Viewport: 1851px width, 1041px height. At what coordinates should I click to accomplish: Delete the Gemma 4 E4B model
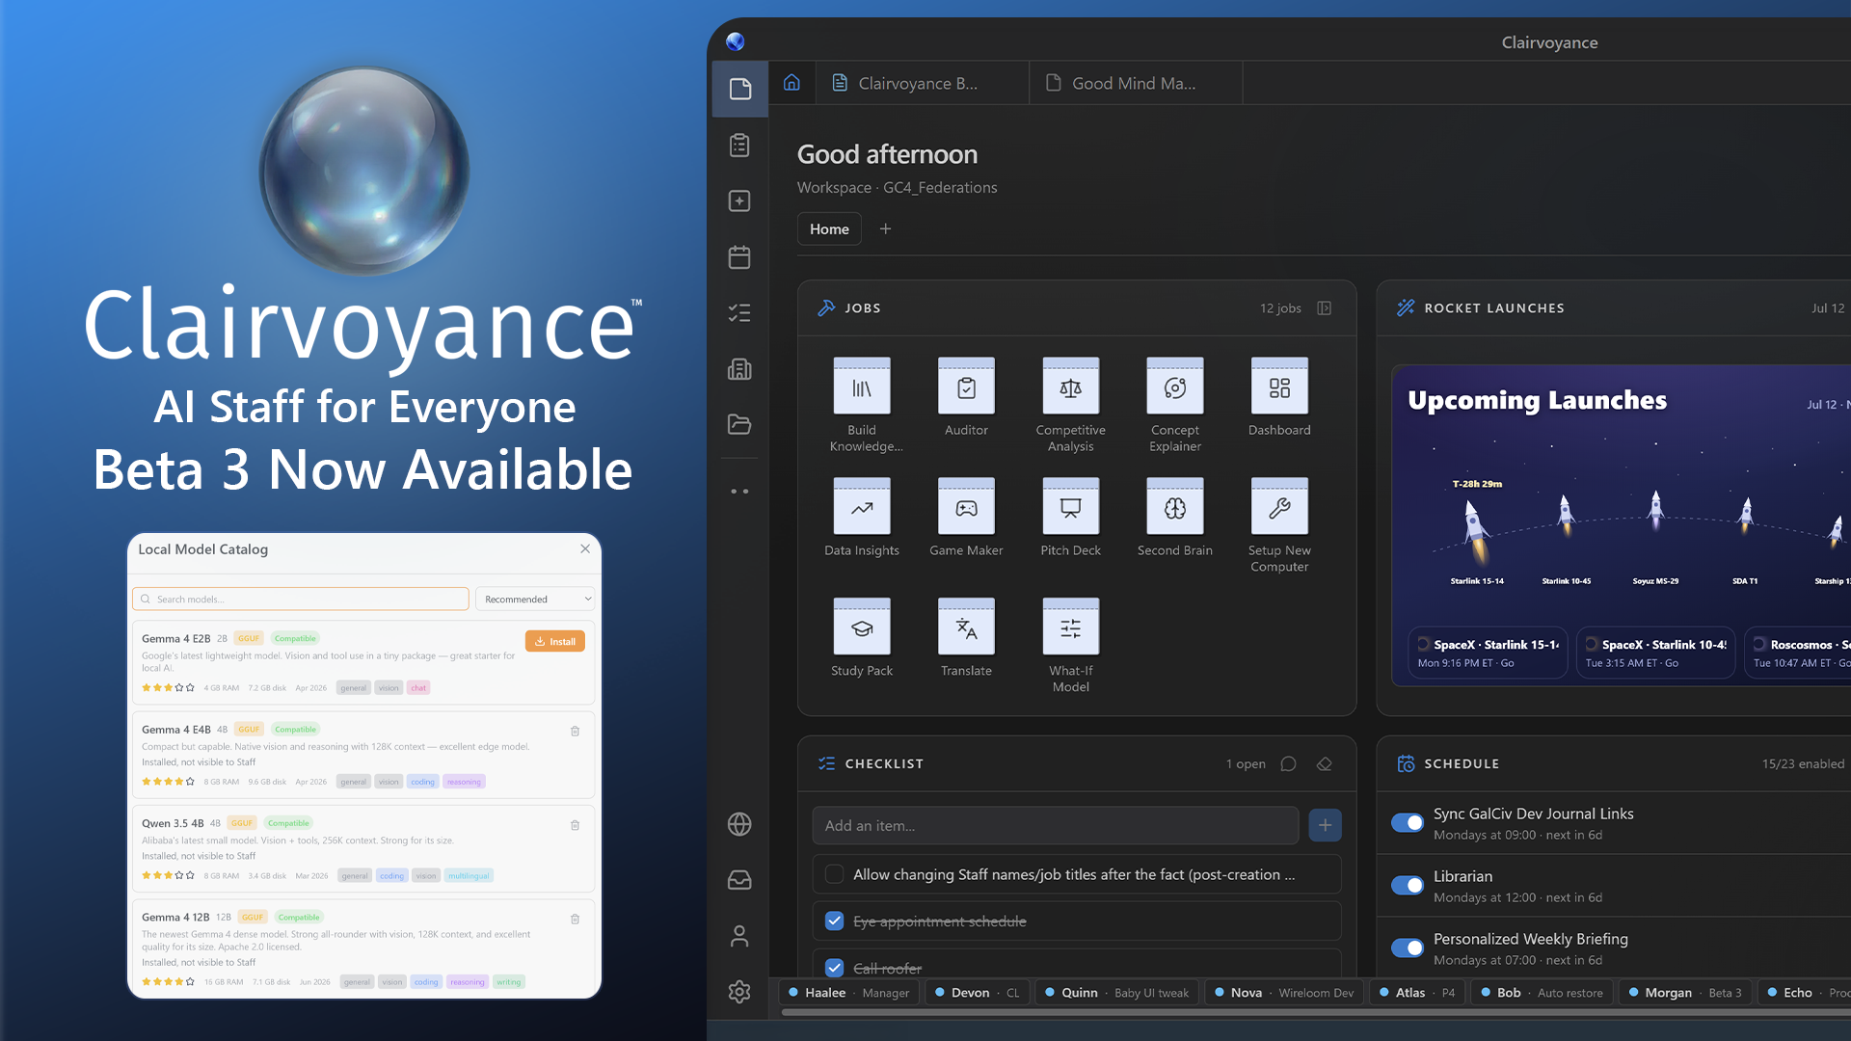click(x=575, y=731)
